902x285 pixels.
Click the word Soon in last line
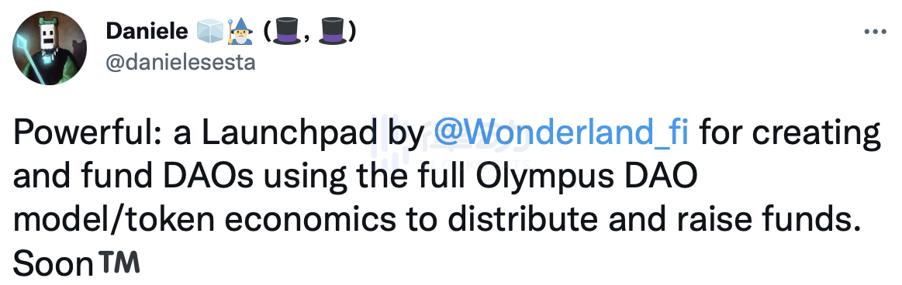click(x=53, y=264)
